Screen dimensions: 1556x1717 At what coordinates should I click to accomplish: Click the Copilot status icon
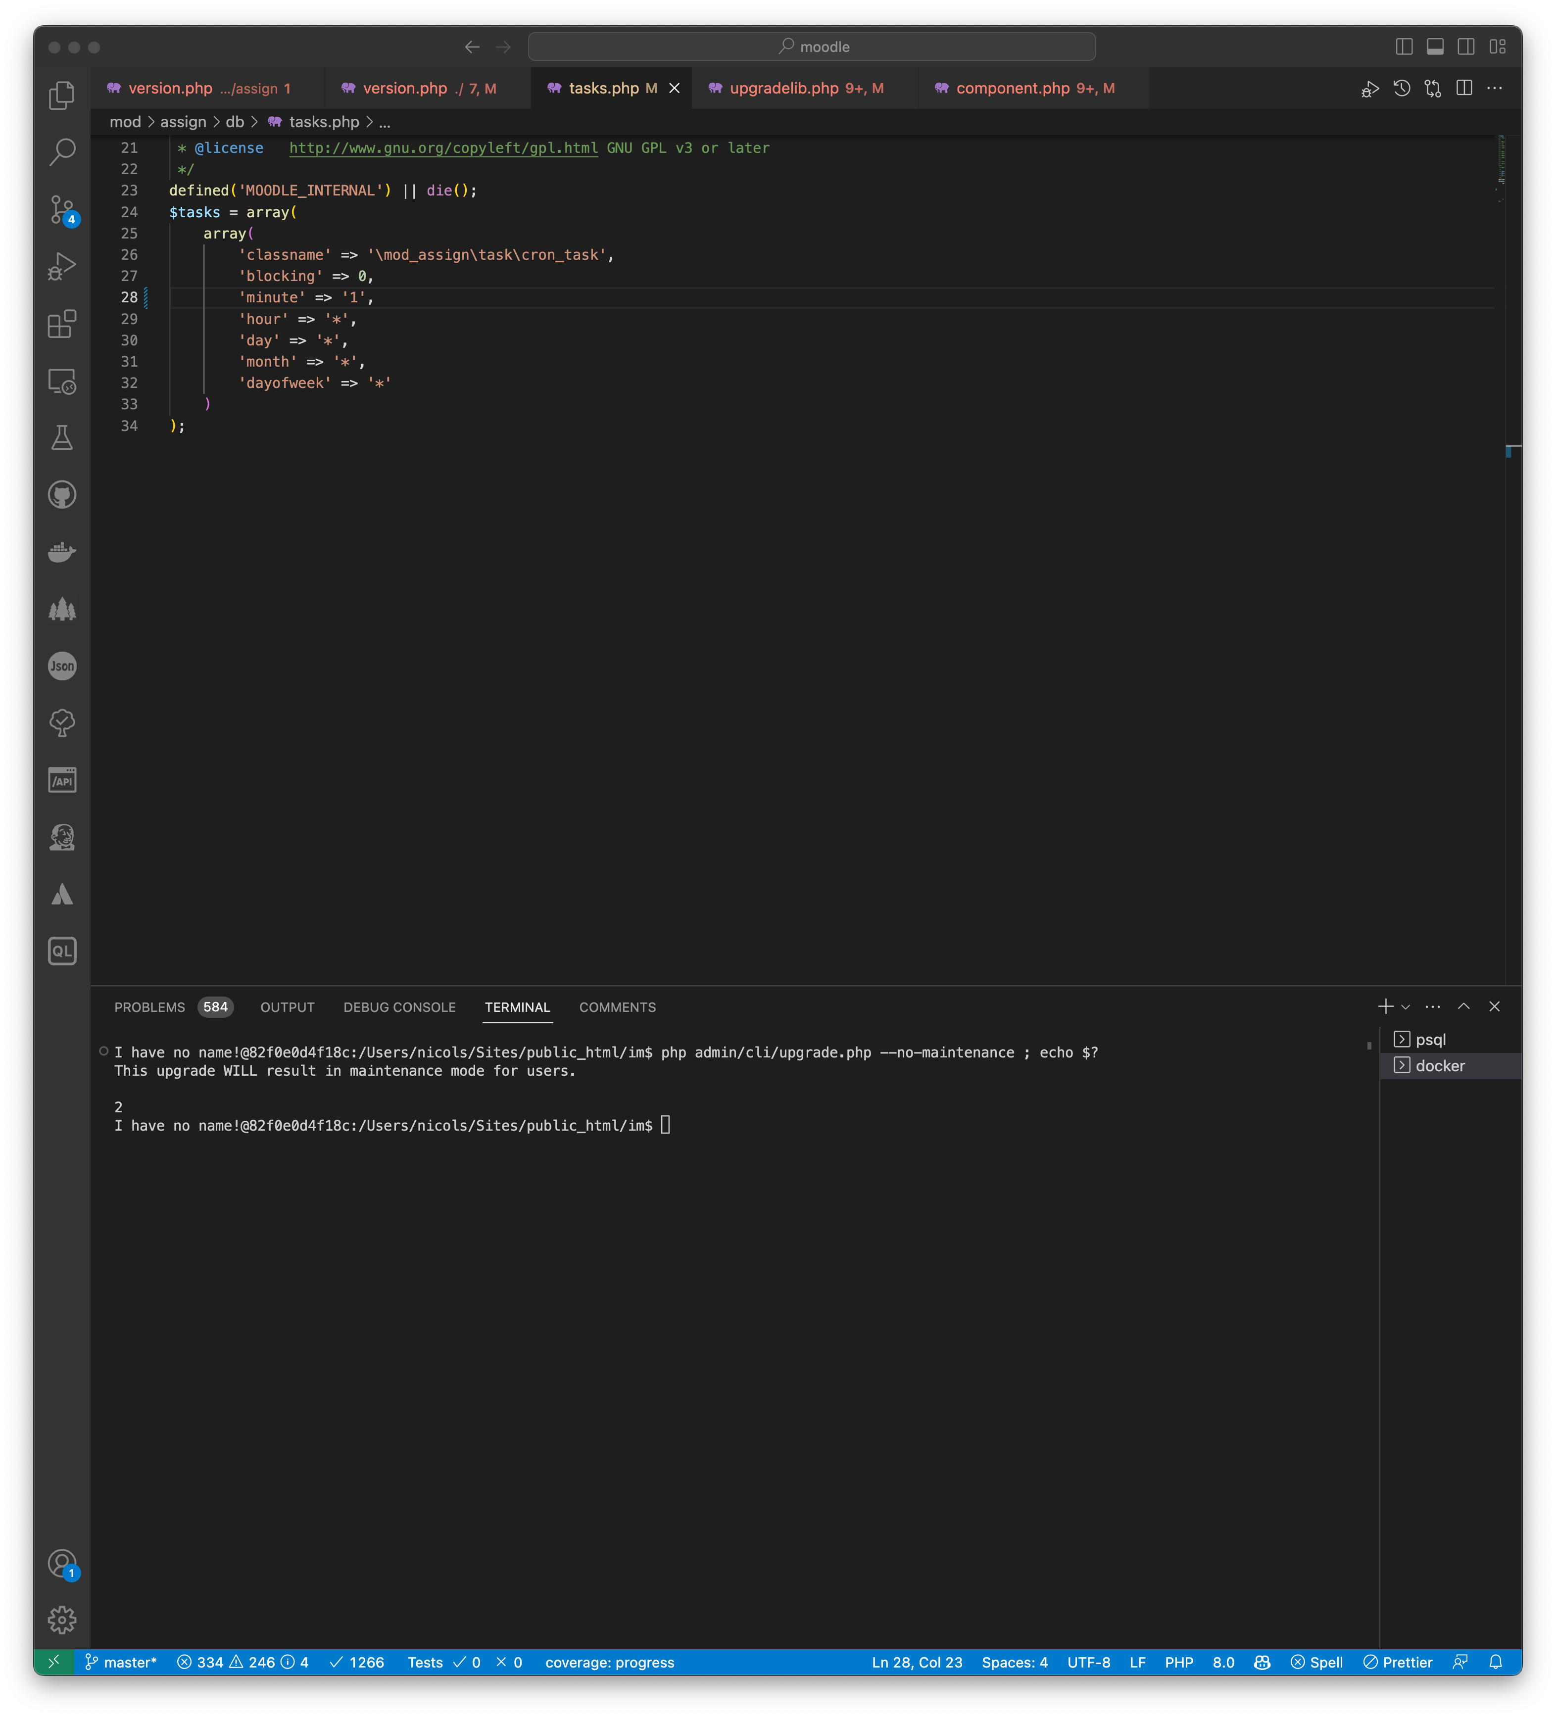(x=1262, y=1662)
